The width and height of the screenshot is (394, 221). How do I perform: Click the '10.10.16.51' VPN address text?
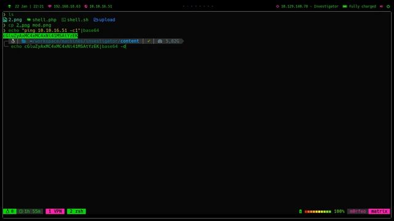click(x=101, y=7)
